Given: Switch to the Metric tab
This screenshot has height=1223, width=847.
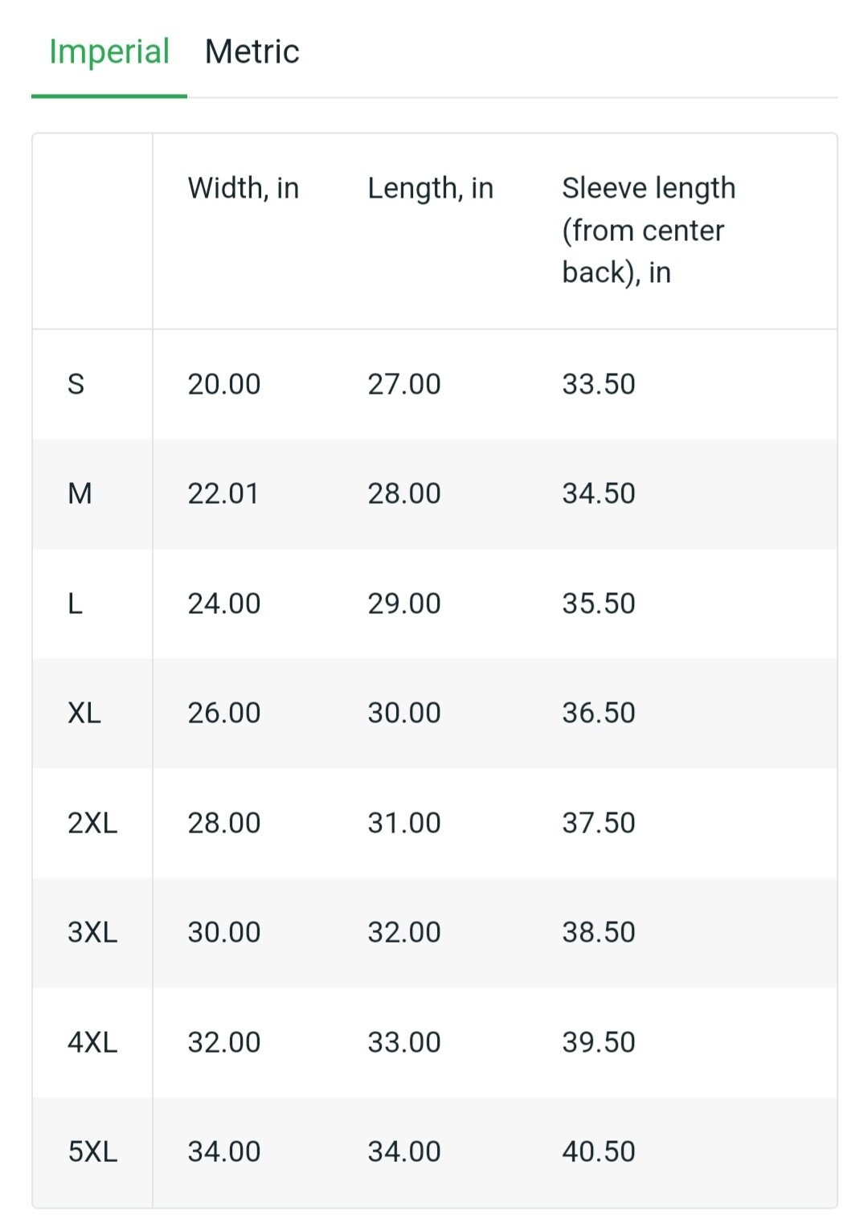Looking at the screenshot, I should (252, 51).
